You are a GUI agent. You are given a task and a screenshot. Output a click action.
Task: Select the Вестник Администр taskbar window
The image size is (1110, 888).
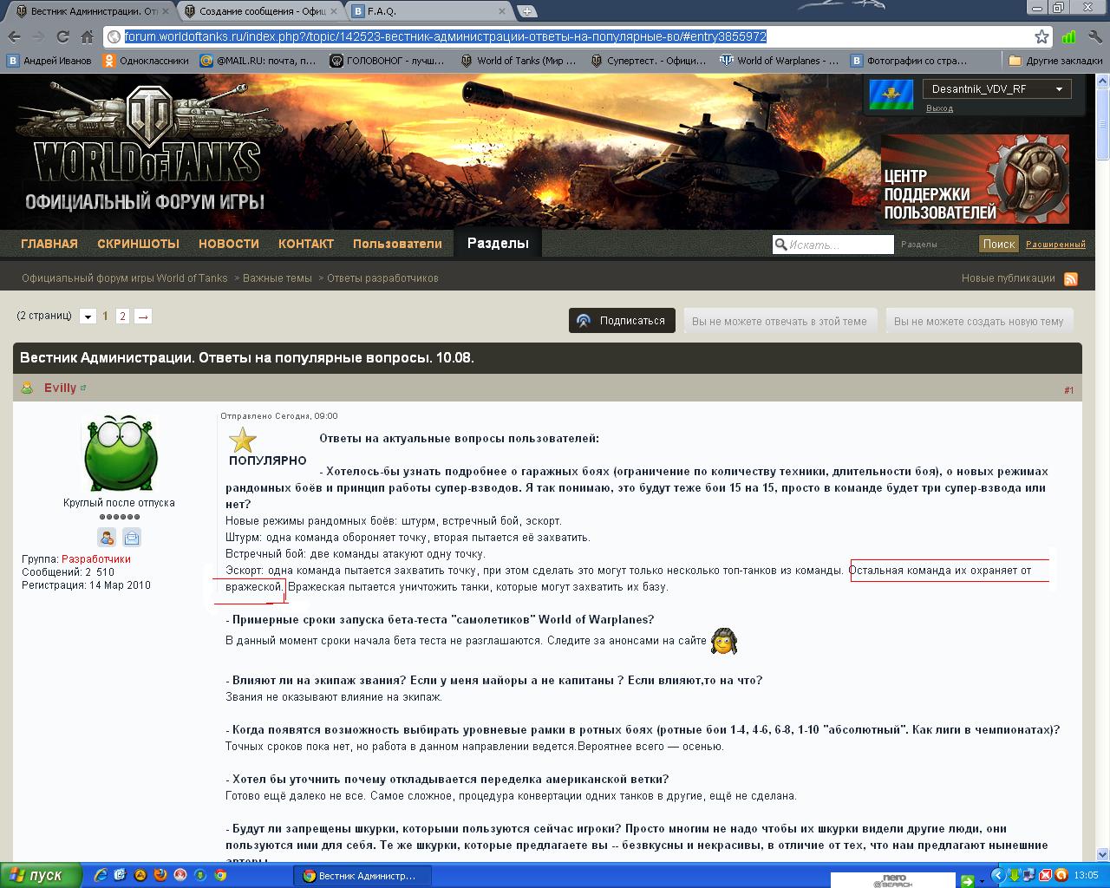[362, 876]
